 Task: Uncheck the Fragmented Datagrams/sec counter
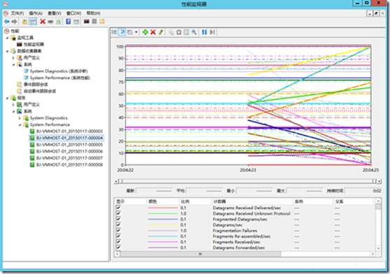(x=118, y=219)
